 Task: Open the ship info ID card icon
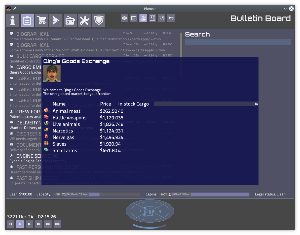134,18
